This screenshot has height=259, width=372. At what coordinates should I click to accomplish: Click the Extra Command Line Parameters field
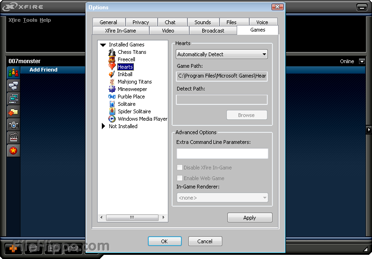pos(222,154)
